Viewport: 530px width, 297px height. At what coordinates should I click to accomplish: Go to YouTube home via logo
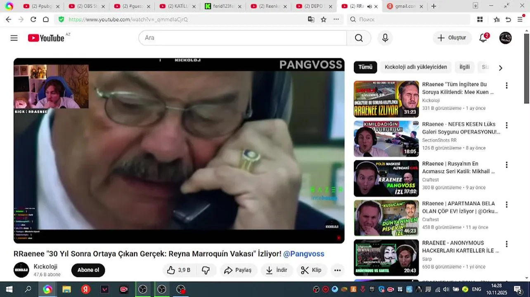(x=46, y=38)
